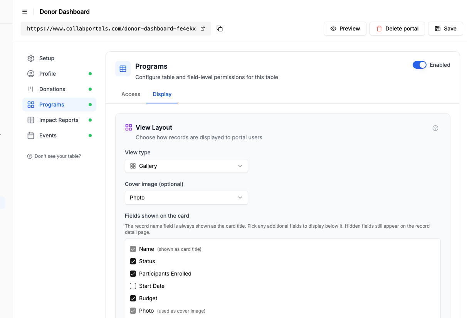Expand the Cover image Photo dropdown

click(186, 198)
